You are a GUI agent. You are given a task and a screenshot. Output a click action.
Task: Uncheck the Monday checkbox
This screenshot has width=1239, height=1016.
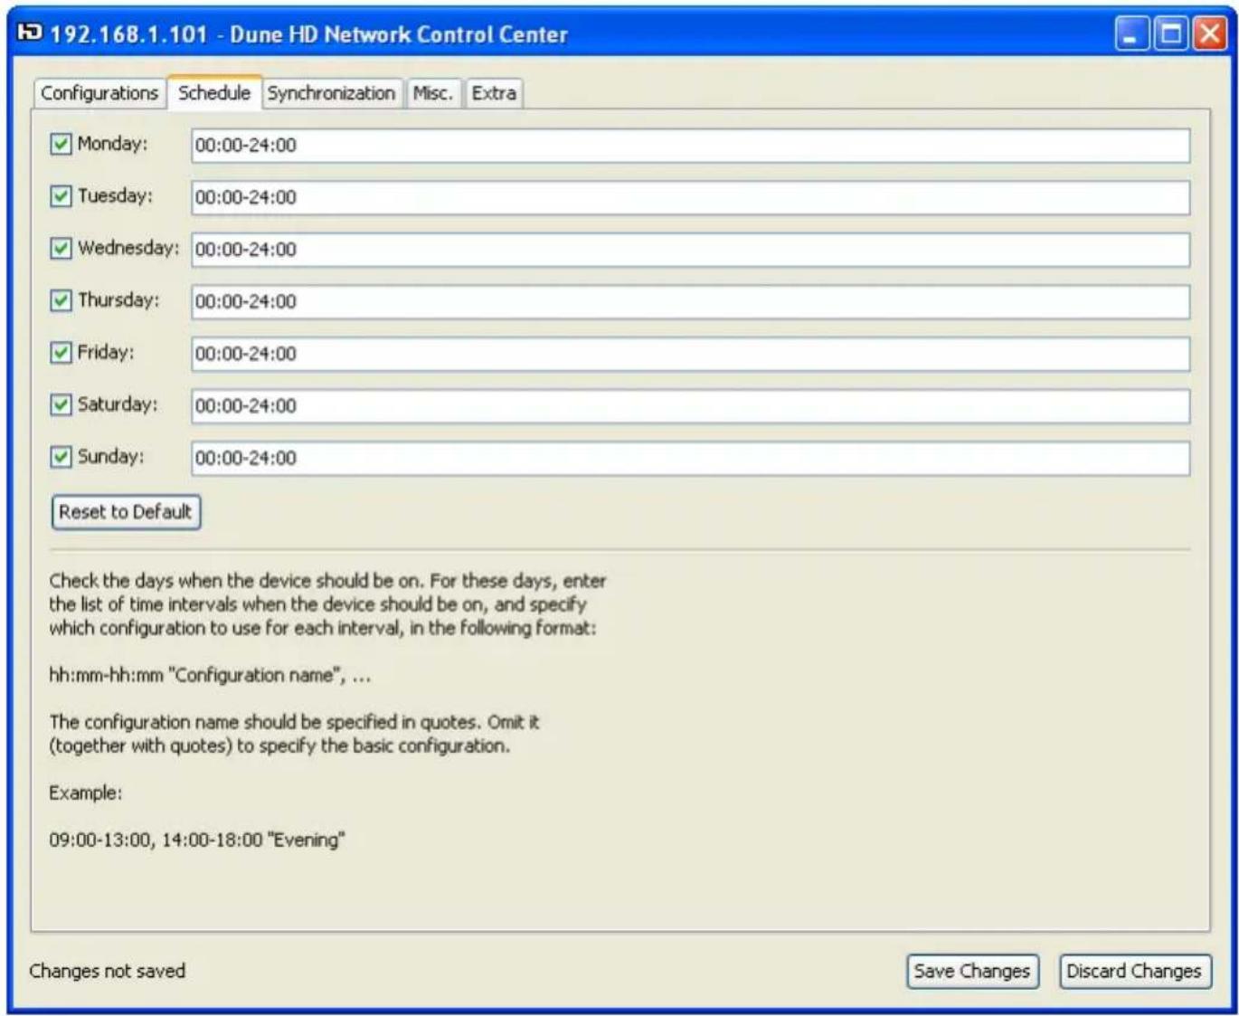(61, 144)
